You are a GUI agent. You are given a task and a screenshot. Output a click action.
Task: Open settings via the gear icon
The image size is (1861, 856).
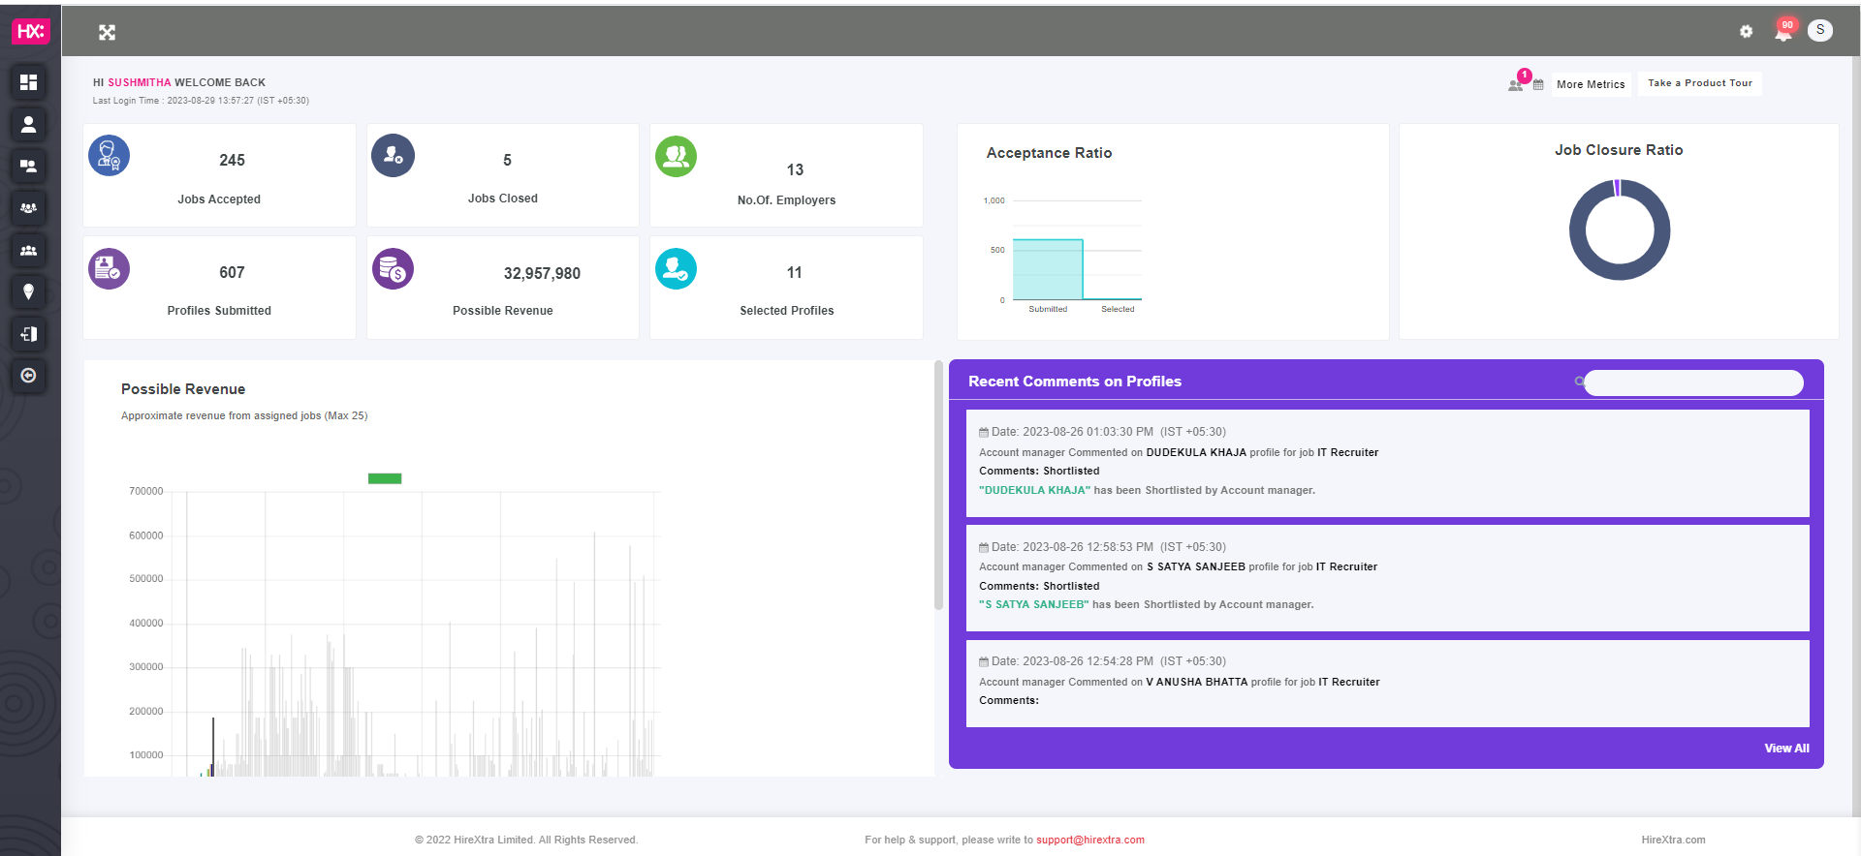1746,31
